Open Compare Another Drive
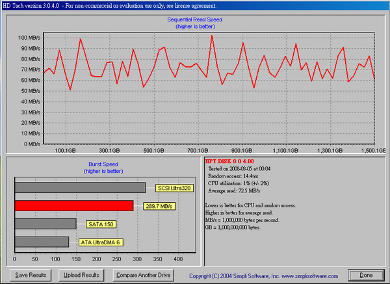 click(143, 275)
